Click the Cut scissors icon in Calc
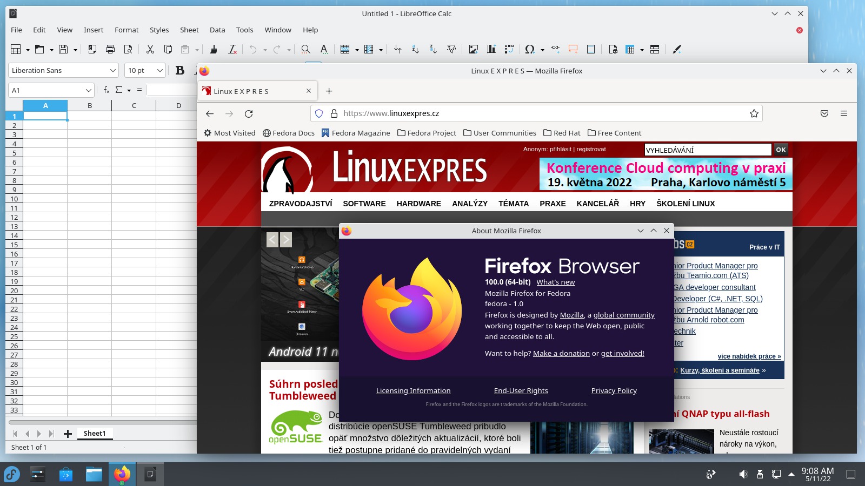 (150, 49)
